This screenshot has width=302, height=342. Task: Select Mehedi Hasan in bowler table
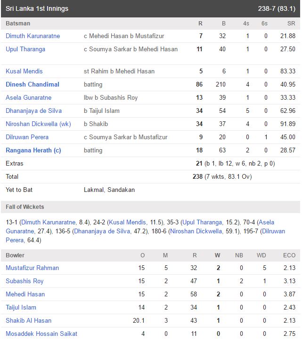25,294
